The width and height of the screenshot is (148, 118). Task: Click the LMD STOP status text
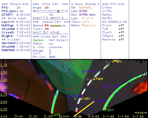(79, 11)
